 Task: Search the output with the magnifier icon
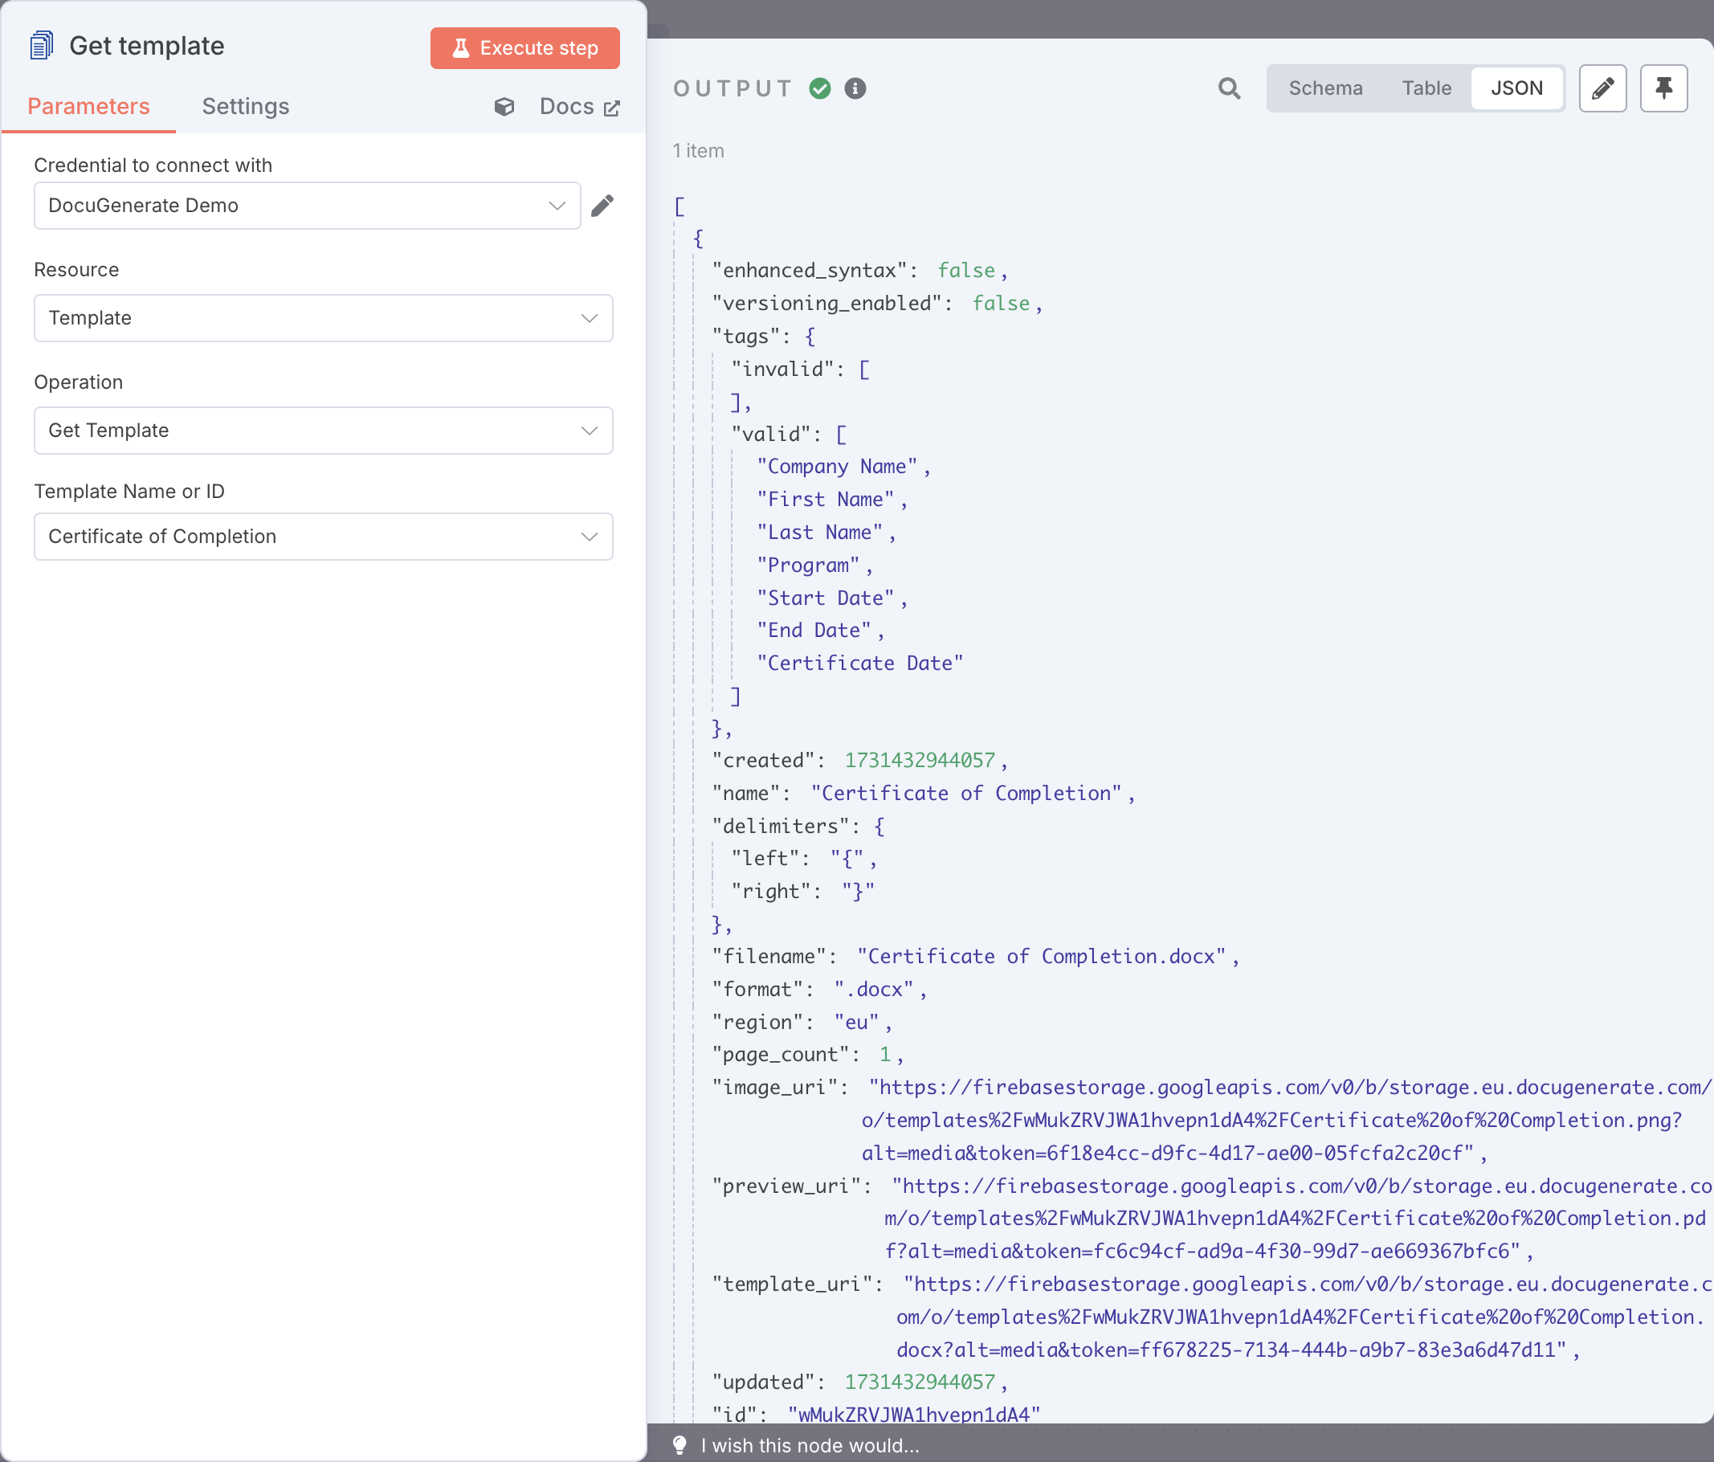point(1229,88)
